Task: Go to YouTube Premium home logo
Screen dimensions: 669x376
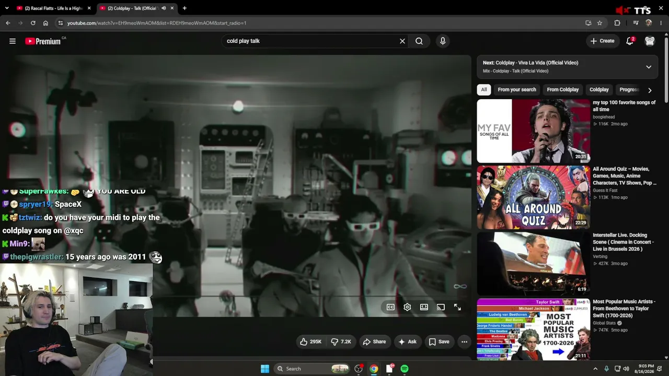Action: point(43,41)
